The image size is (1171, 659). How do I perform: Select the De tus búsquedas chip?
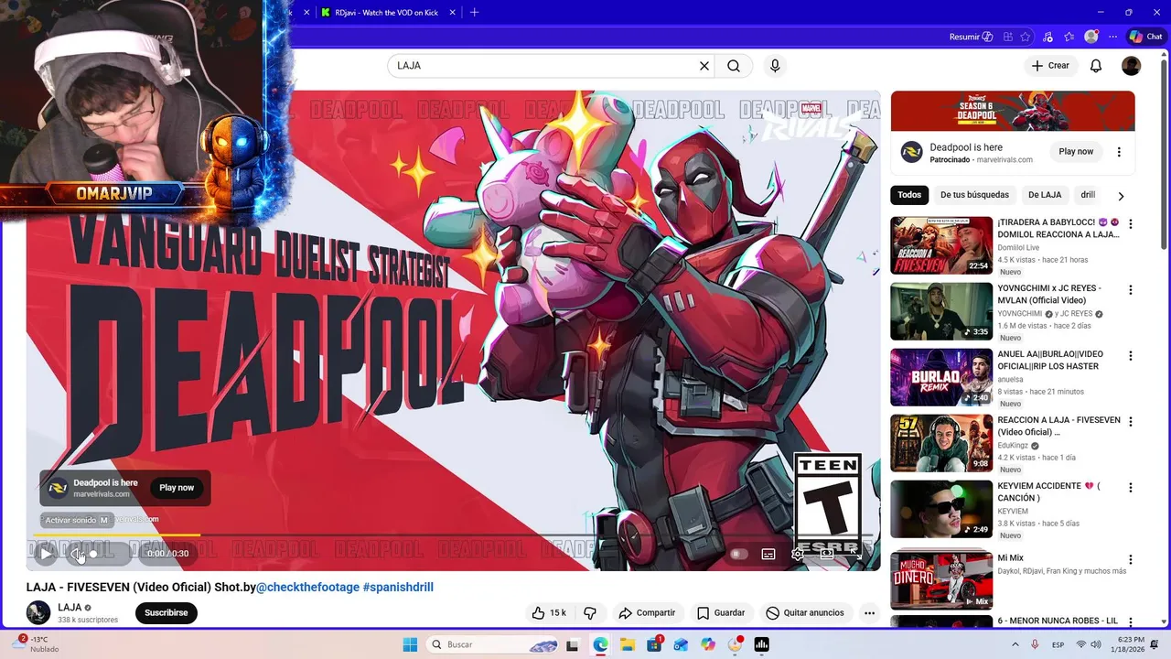point(974,195)
